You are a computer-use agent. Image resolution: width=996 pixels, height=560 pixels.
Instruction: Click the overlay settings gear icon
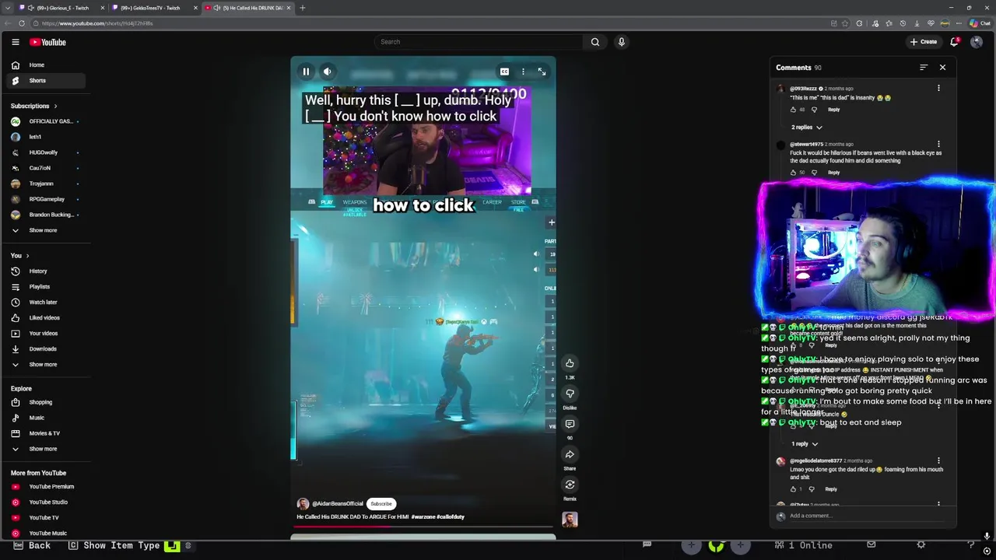click(921, 545)
